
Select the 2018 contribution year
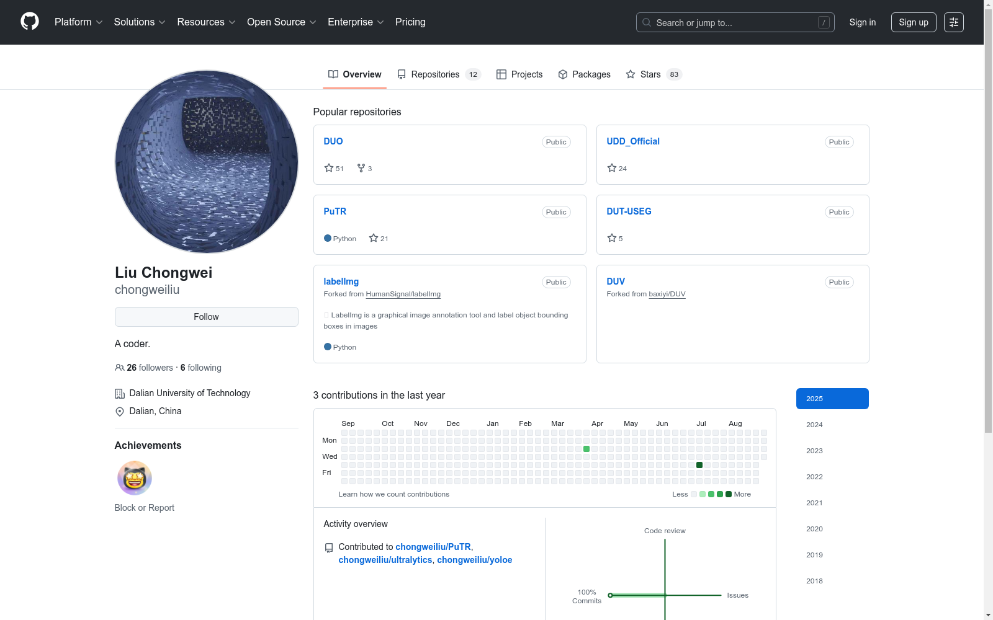click(832, 581)
